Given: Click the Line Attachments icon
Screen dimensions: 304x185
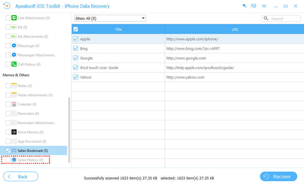Looking at the screenshot, I should click(x=14, y=18).
